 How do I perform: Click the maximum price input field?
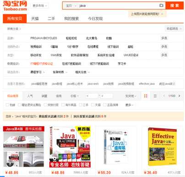click(x=107, y=96)
